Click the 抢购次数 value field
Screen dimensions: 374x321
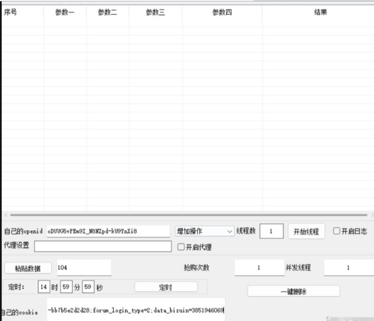[x=259, y=267]
